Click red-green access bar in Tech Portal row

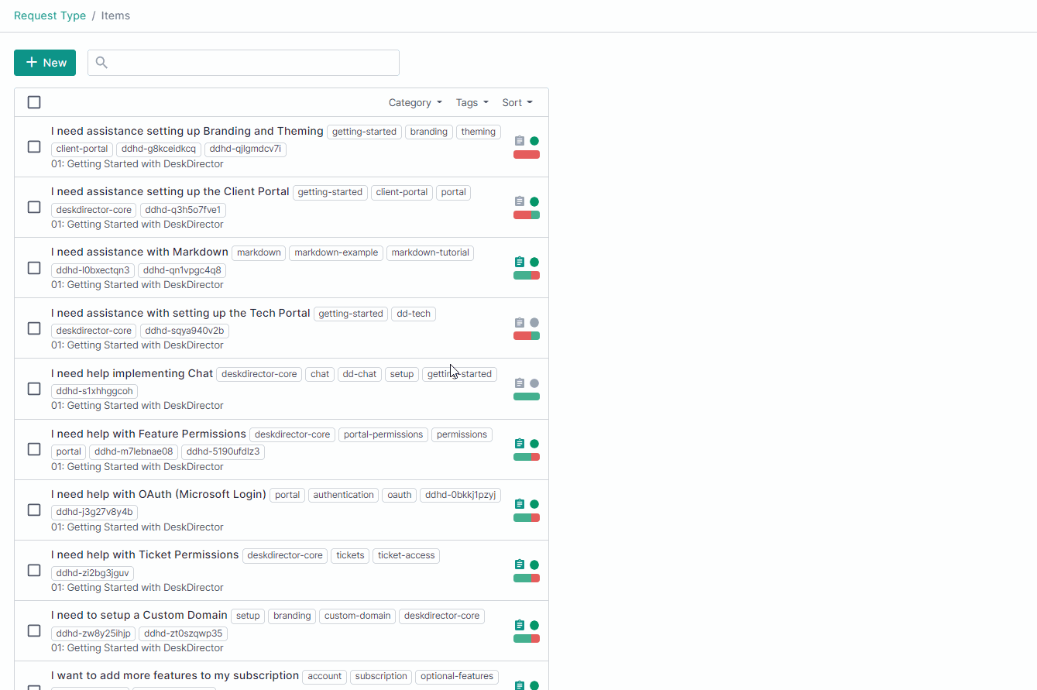click(x=527, y=336)
